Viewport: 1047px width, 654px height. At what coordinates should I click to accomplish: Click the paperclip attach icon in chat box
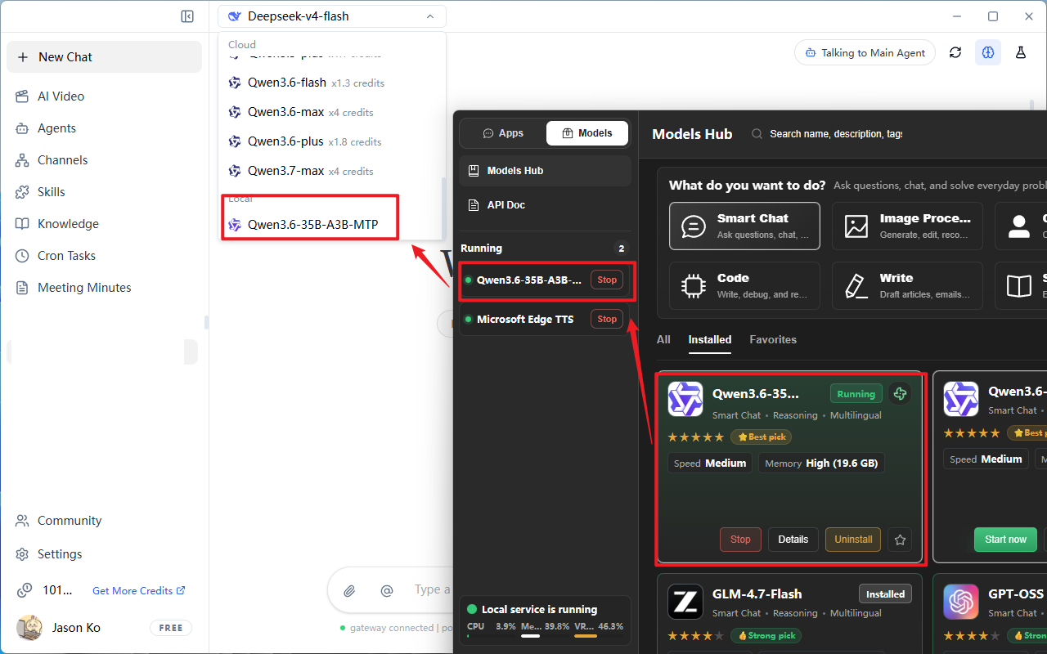pos(349,590)
